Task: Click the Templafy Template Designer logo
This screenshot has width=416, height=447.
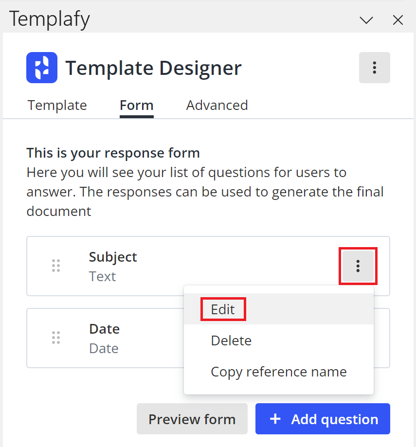Action: [42, 68]
